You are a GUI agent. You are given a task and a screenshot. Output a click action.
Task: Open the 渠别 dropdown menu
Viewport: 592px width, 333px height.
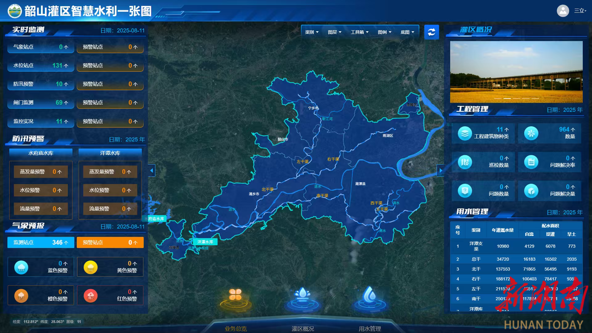click(x=312, y=32)
